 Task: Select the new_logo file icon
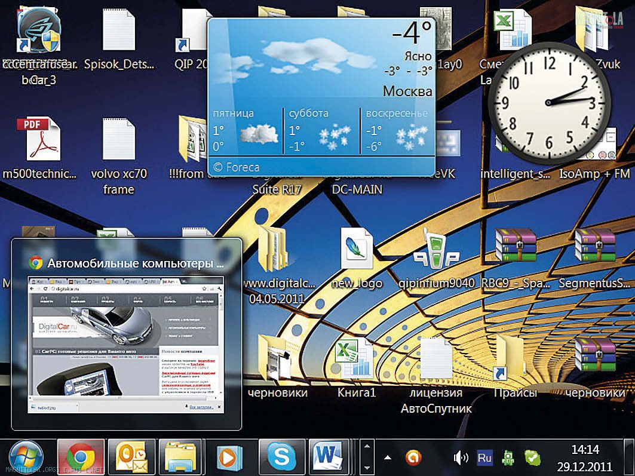(x=357, y=259)
